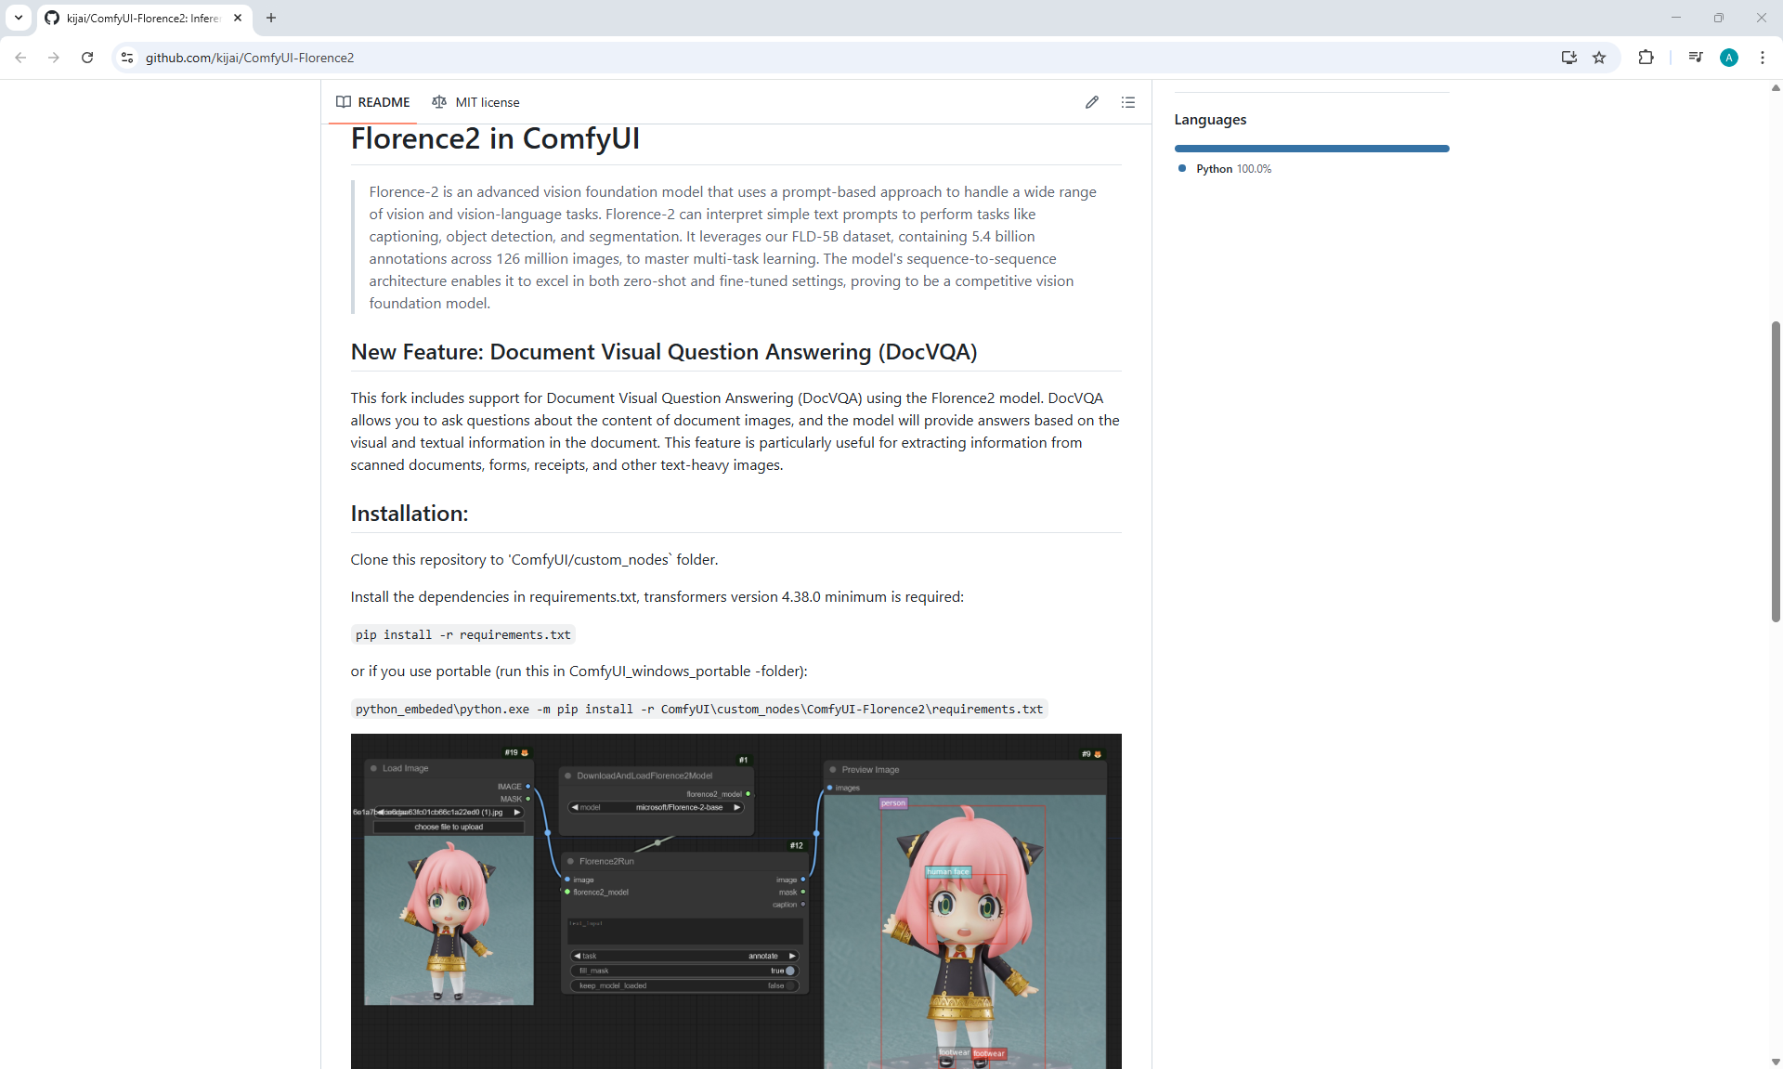Image resolution: width=1783 pixels, height=1069 pixels.
Task: Click the Python language link
Action: (1214, 169)
